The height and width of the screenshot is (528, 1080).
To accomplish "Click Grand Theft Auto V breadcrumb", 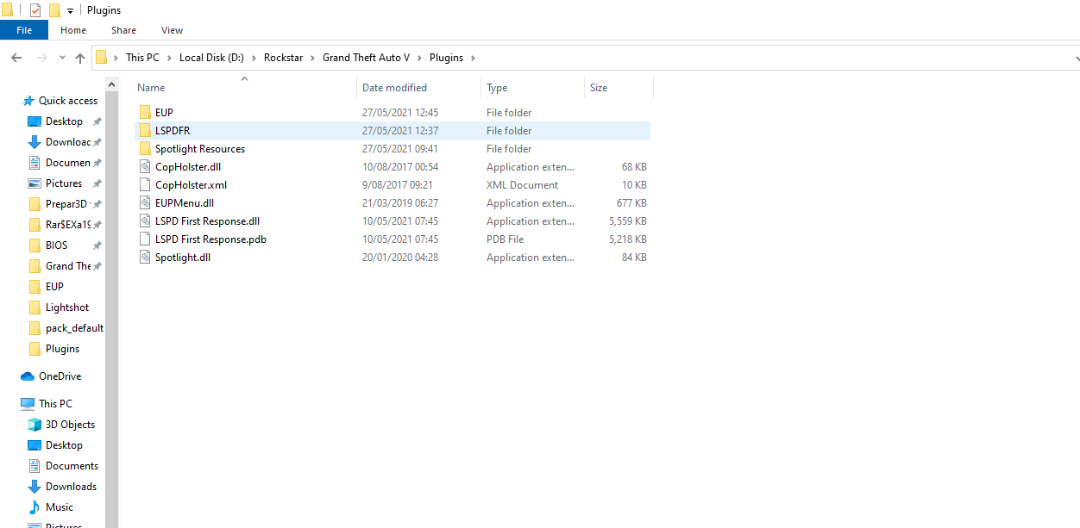I will click(x=366, y=58).
